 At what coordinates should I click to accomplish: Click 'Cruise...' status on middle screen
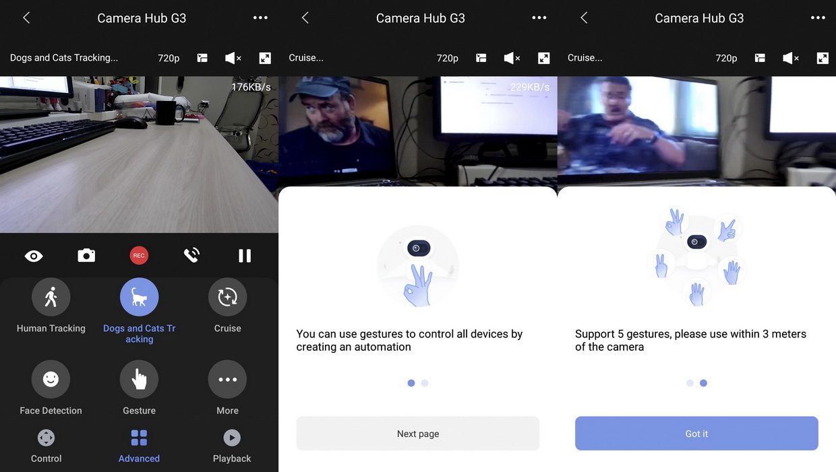click(306, 58)
